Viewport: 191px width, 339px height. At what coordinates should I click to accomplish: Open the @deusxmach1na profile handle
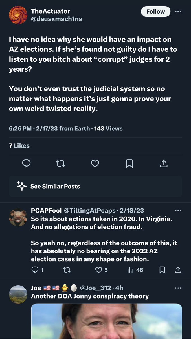click(x=56, y=19)
